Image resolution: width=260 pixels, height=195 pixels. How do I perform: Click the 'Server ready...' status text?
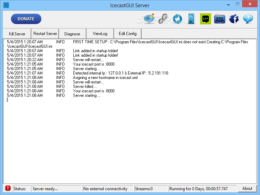(45, 189)
